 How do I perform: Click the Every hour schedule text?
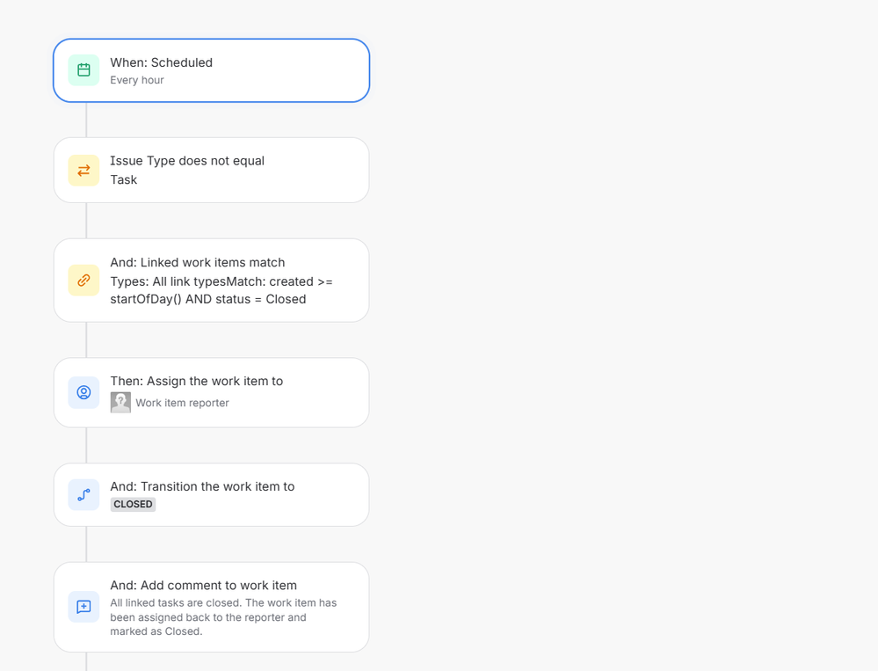pyautogui.click(x=136, y=80)
